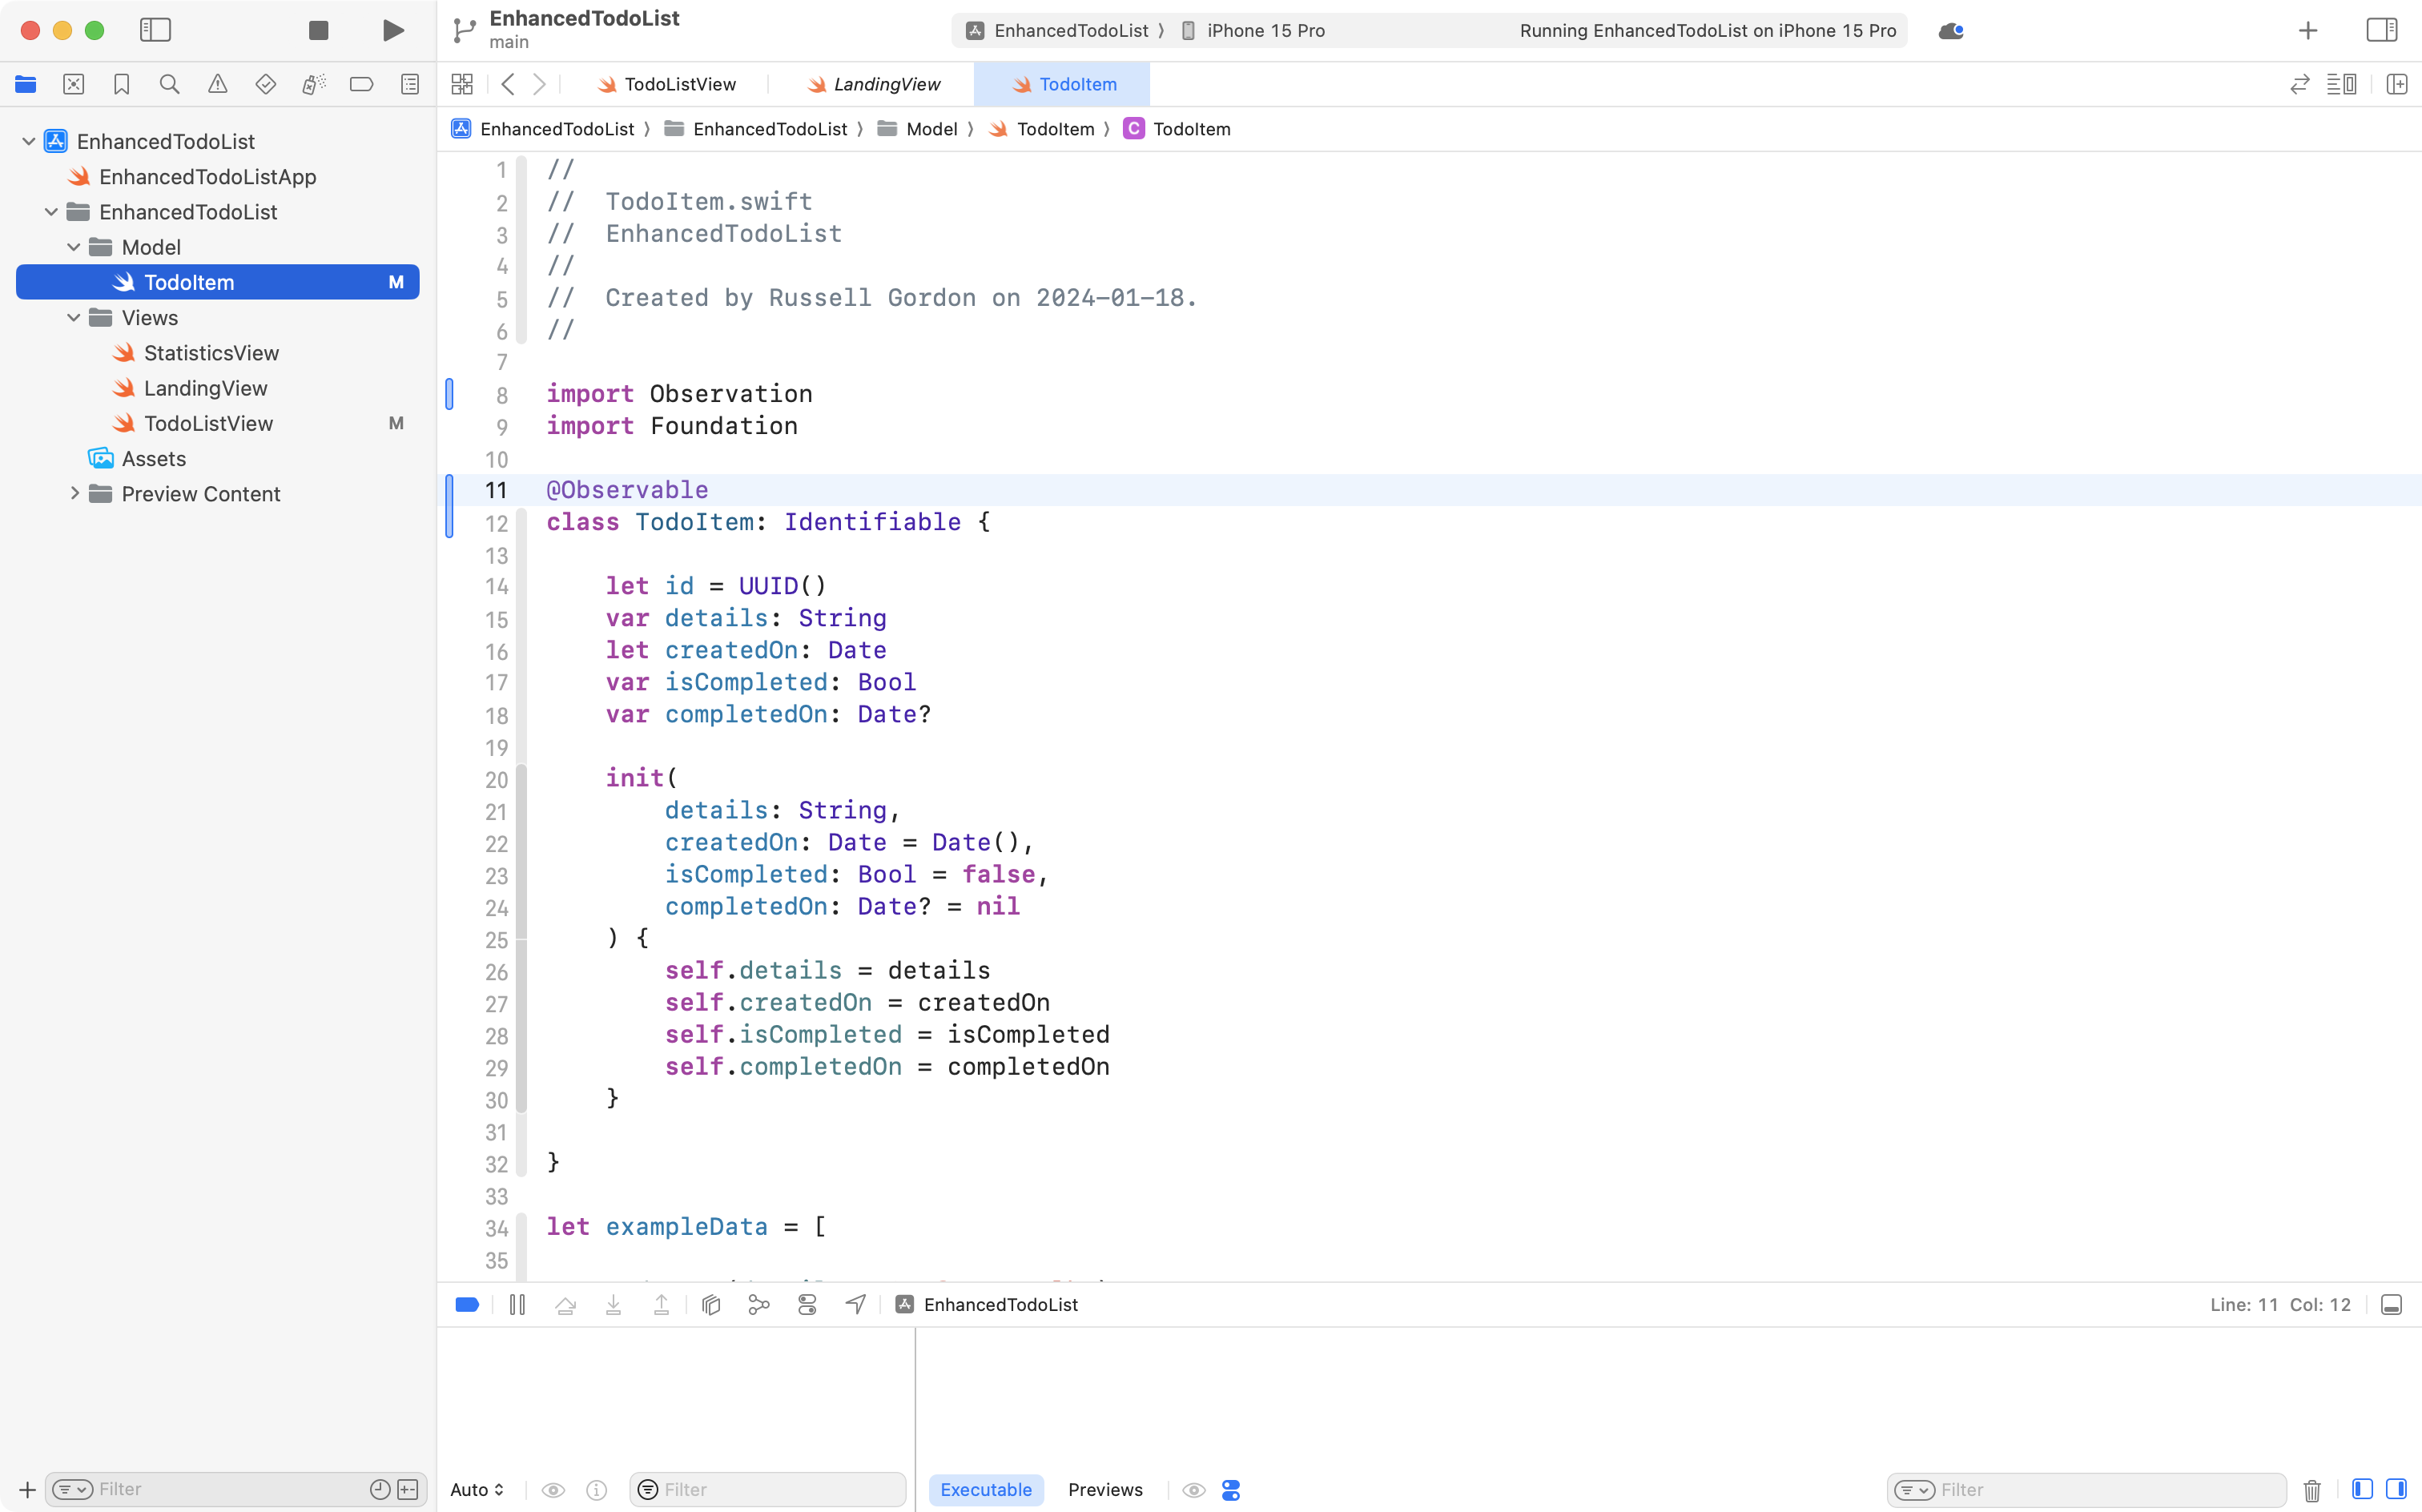
Task: Click the debug console filter field
Action: (767, 1489)
